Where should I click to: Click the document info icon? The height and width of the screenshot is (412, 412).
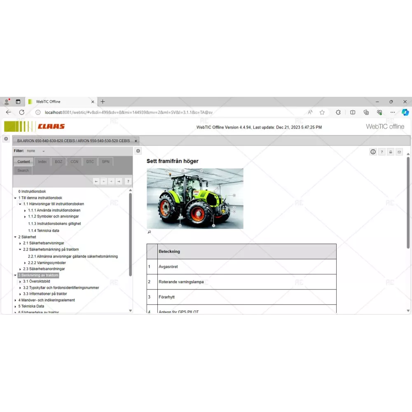[373, 152]
